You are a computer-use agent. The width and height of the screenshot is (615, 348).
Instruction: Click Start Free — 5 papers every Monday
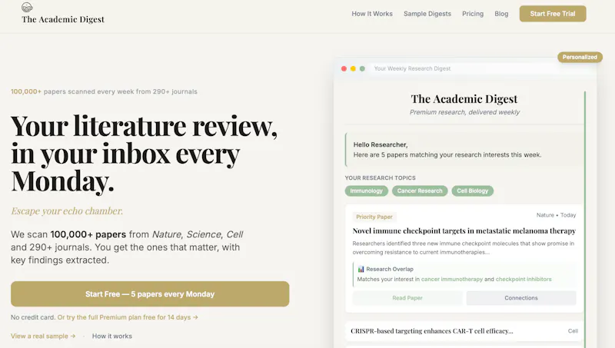point(150,294)
